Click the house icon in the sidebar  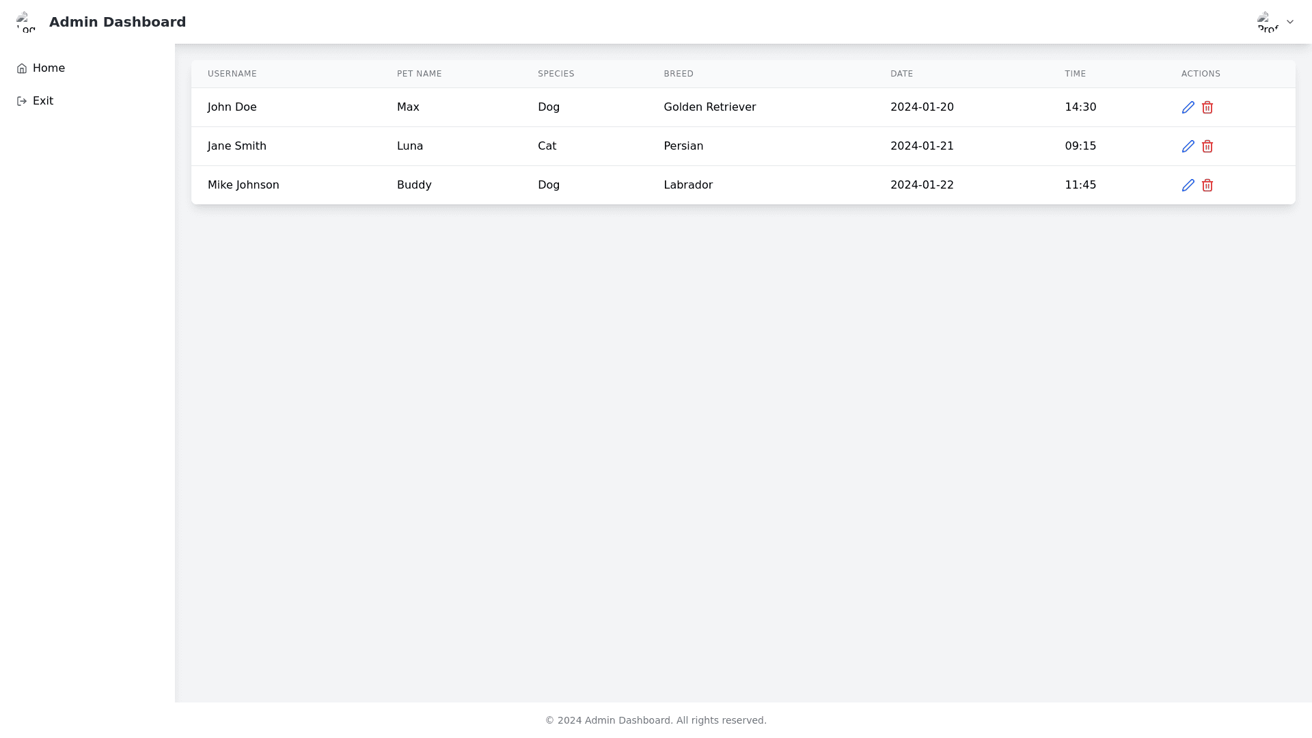[22, 68]
